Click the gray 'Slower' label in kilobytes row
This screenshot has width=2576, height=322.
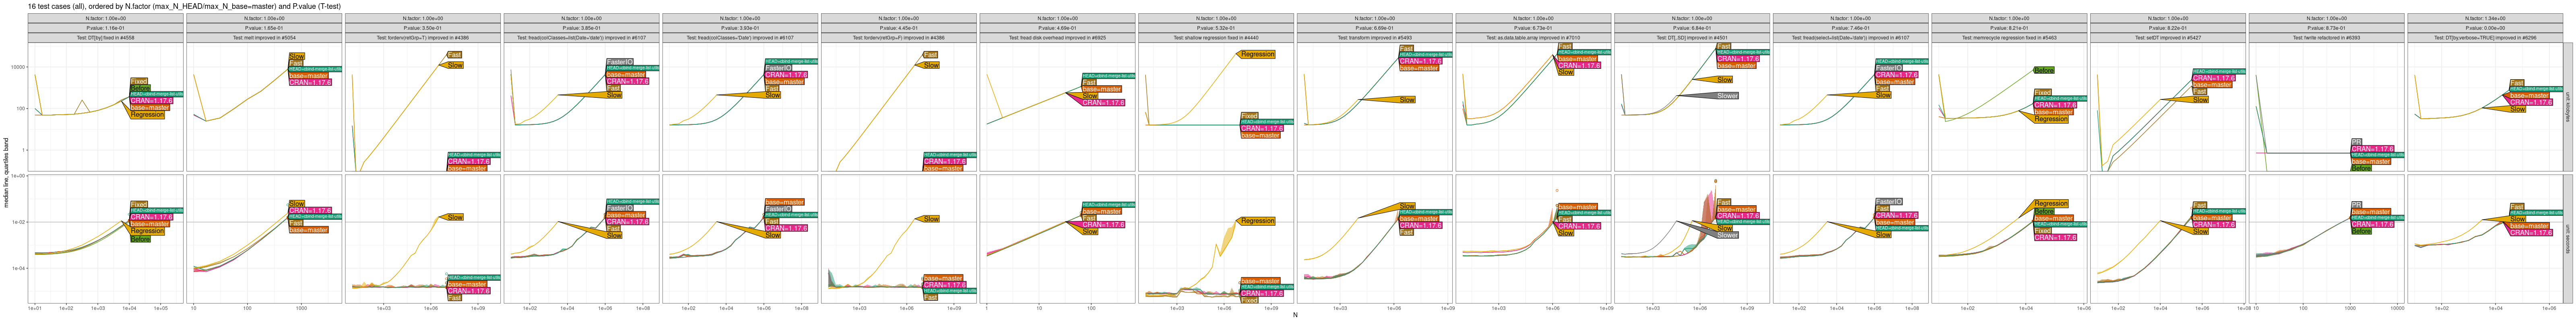[x=1727, y=96]
